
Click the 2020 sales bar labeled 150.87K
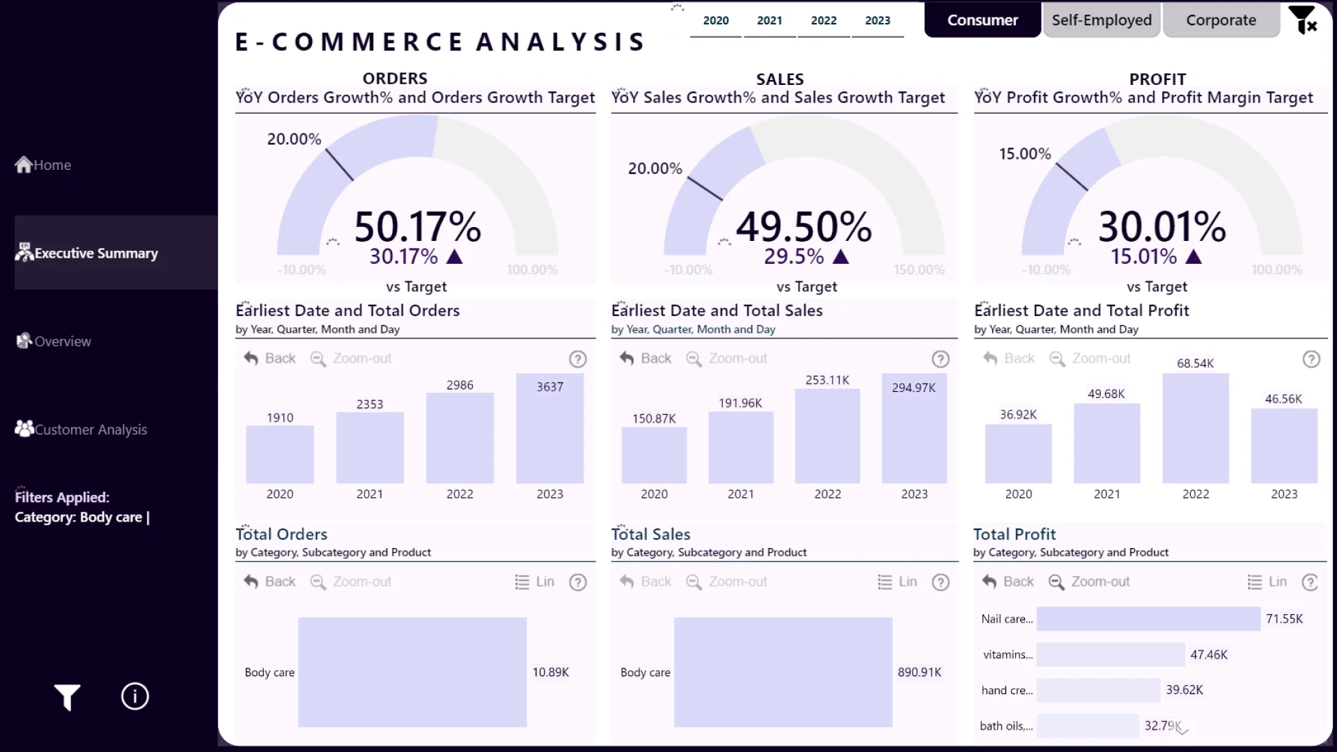tap(654, 455)
